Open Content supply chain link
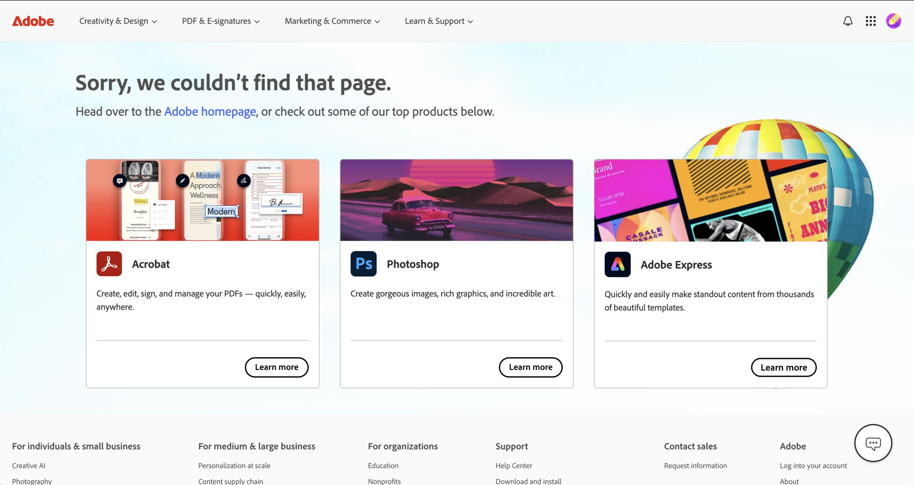 (x=231, y=481)
